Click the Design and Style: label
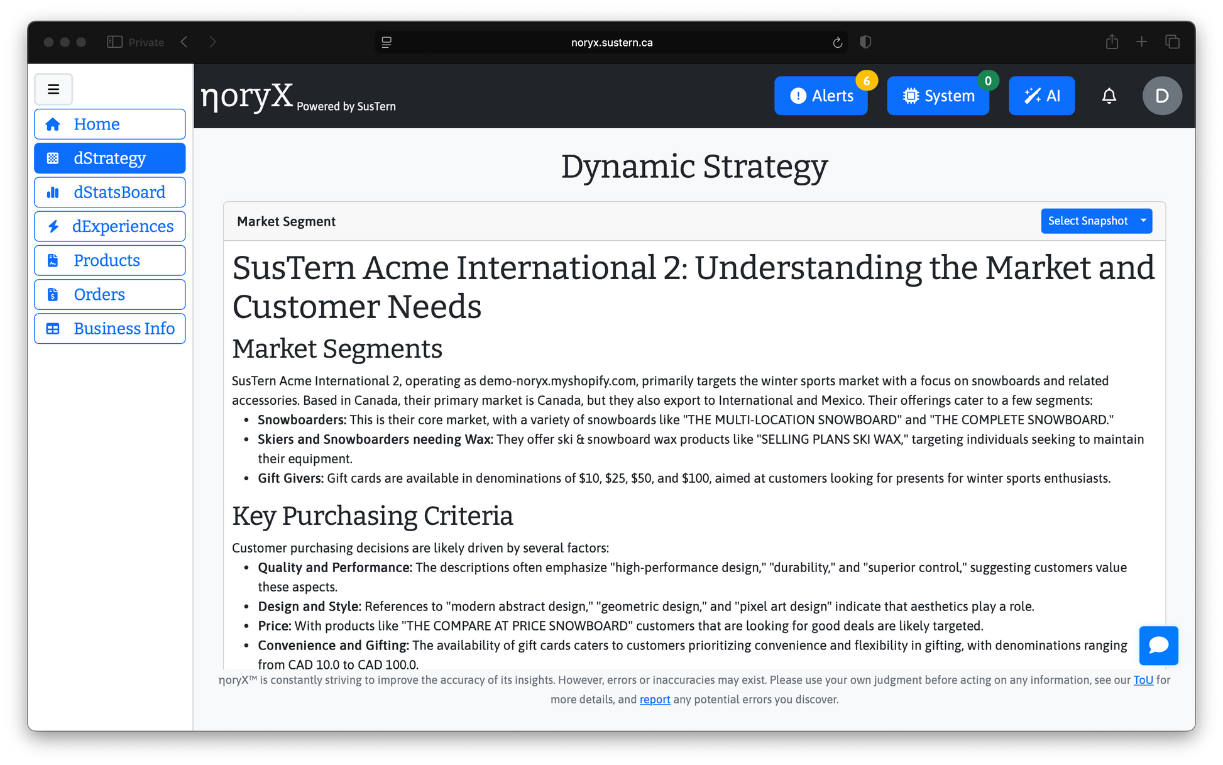 (x=309, y=607)
